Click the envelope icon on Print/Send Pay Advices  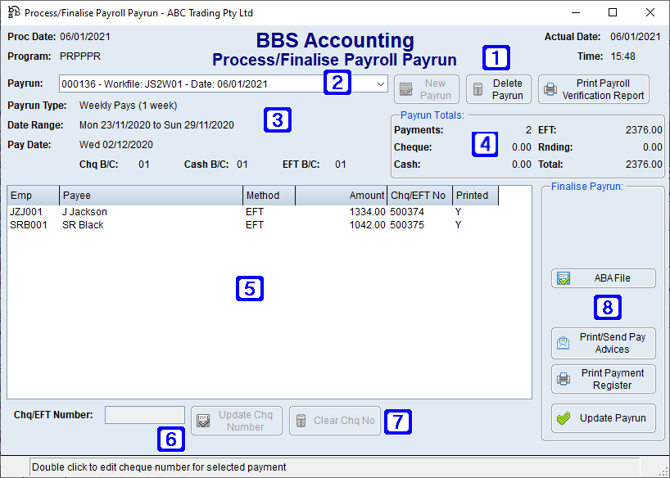[x=564, y=343]
